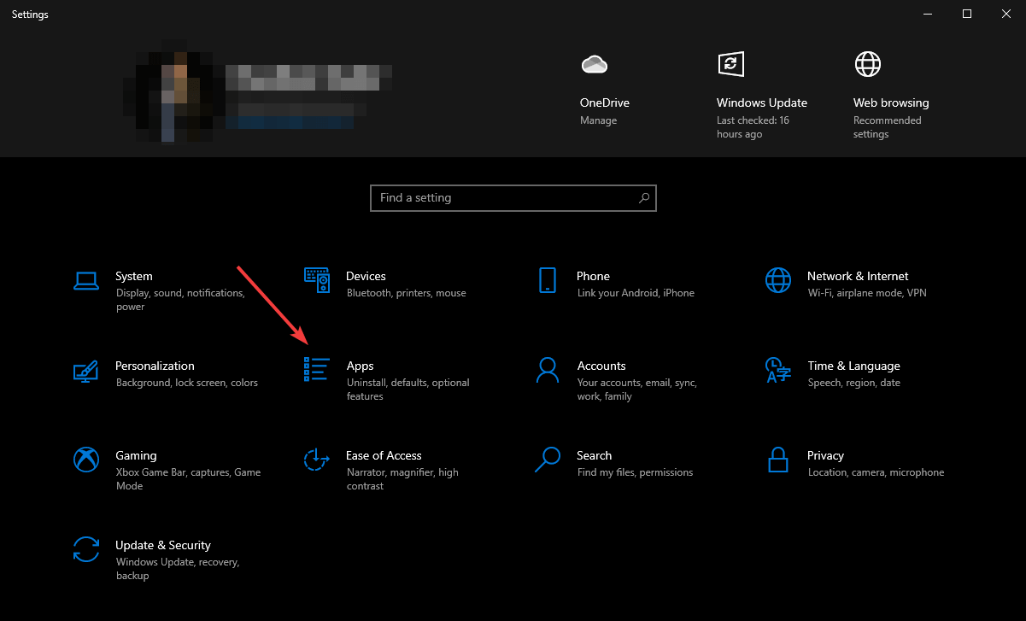Click the System laptop icon
This screenshot has width=1026, height=621.
click(85, 280)
